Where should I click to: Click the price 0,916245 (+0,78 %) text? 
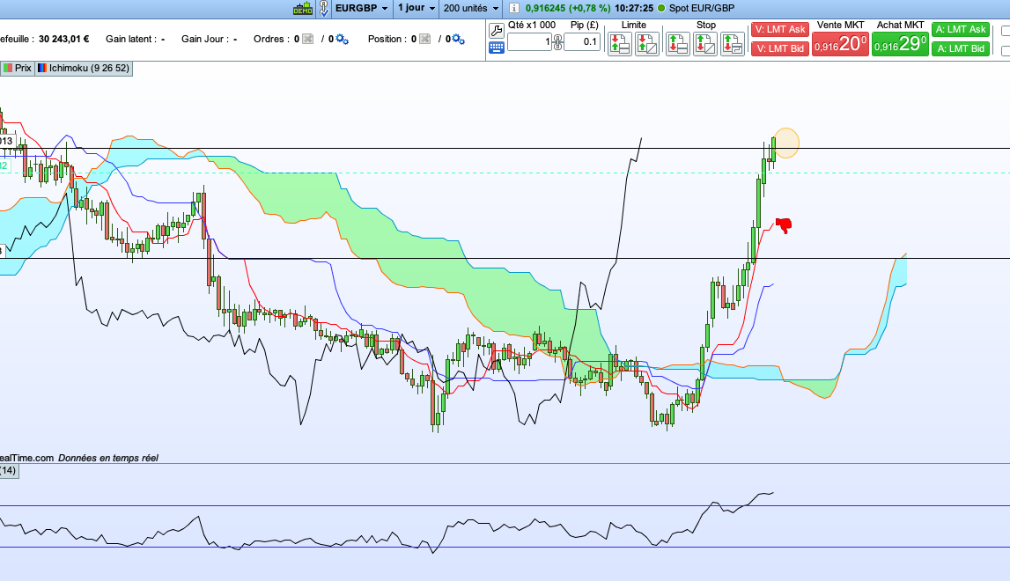click(567, 9)
